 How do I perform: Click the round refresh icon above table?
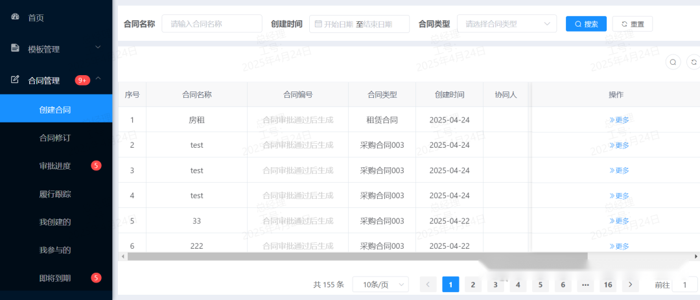tap(694, 62)
